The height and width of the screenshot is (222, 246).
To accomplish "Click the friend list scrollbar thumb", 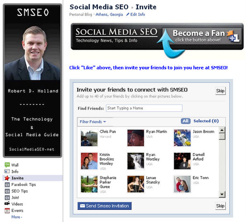I will pos(222,136).
